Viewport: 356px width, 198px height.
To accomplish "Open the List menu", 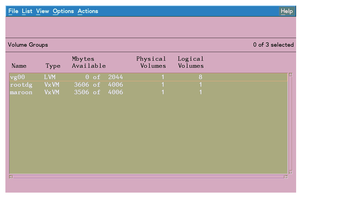I will (27, 11).
